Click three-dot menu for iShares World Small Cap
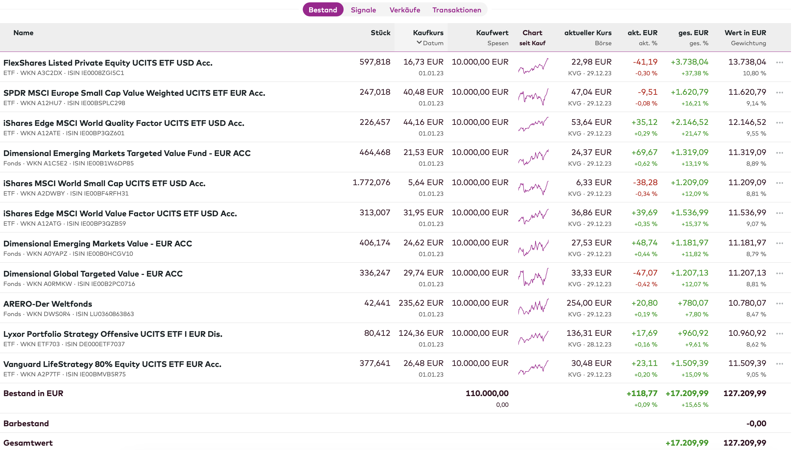The width and height of the screenshot is (793, 450). (x=779, y=183)
